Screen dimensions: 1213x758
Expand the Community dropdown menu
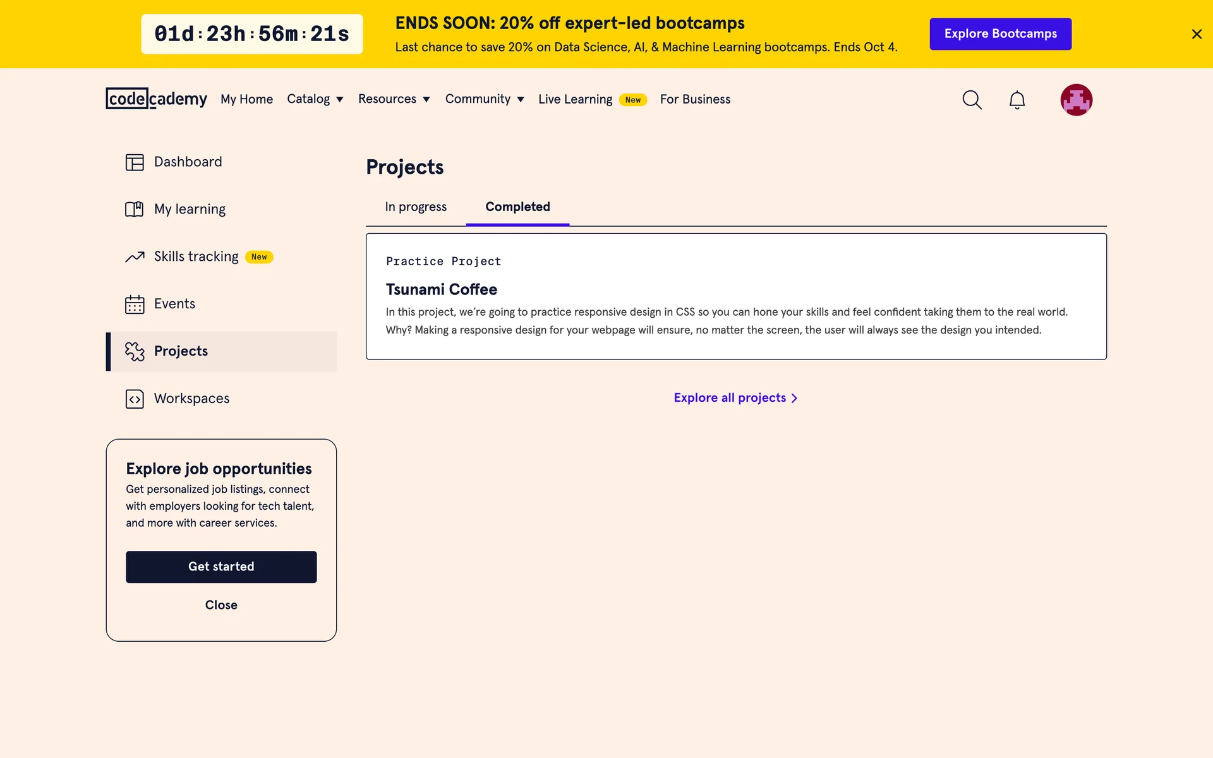tap(484, 99)
